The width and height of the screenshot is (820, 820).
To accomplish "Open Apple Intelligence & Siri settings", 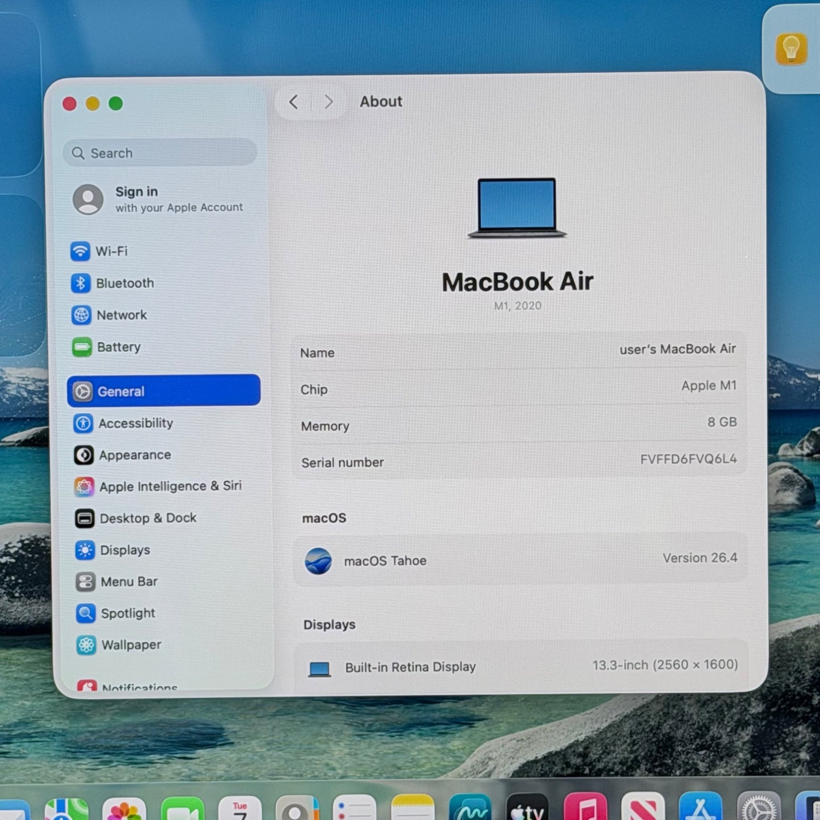I will [170, 486].
